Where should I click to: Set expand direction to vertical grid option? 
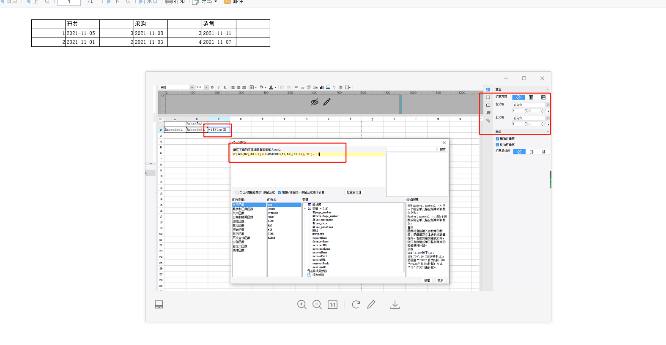pyautogui.click(x=531, y=97)
